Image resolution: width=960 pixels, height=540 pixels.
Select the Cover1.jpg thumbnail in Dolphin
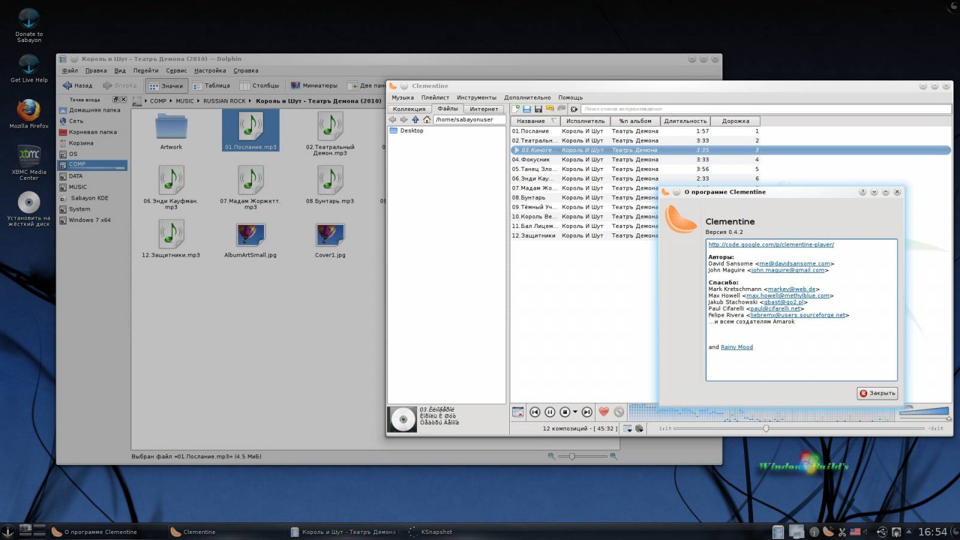tap(330, 240)
